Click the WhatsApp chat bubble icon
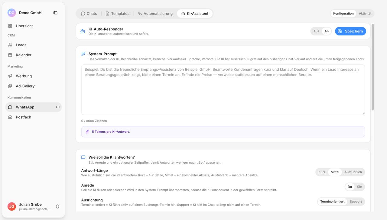This screenshot has width=387, height=220. (x=10, y=107)
